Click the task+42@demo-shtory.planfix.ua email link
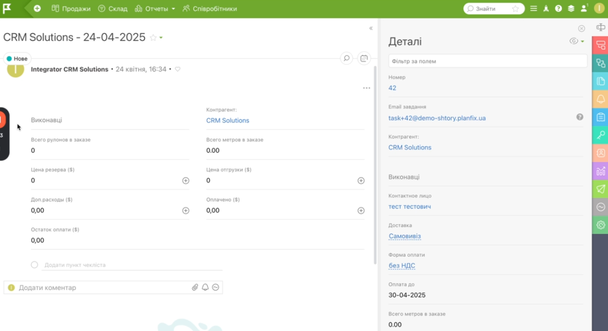608x331 pixels. pos(437,118)
